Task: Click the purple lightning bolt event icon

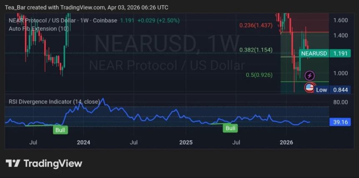Action: 309,75
